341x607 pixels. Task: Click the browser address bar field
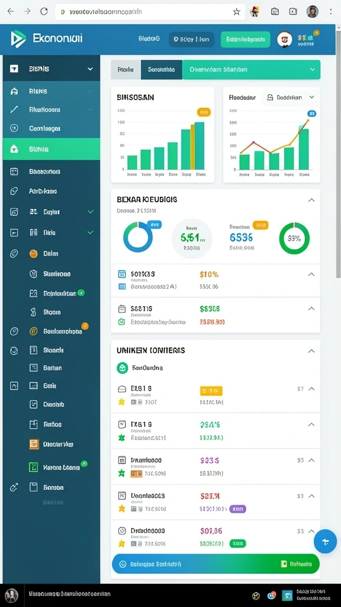click(150, 12)
